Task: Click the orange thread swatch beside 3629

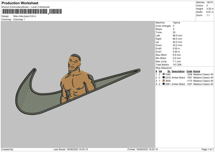Action: point(164,81)
